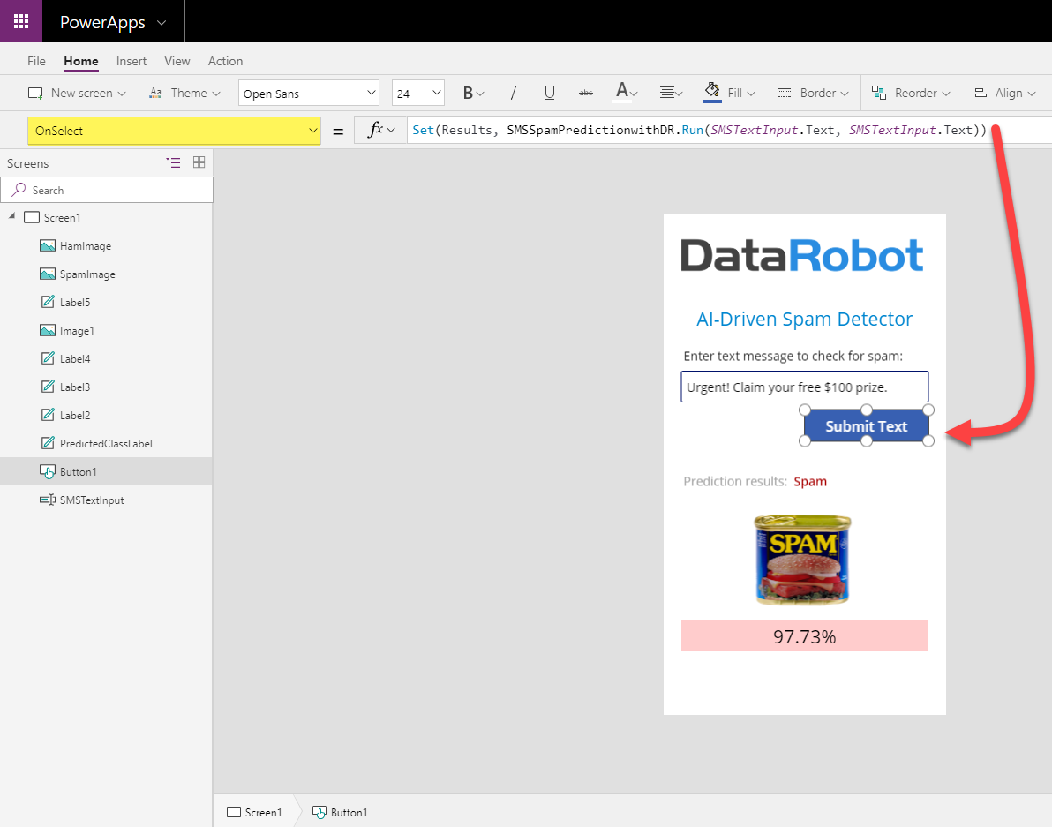Image resolution: width=1052 pixels, height=827 pixels.
Task: Open the New screen dropdown
Action: (77, 94)
